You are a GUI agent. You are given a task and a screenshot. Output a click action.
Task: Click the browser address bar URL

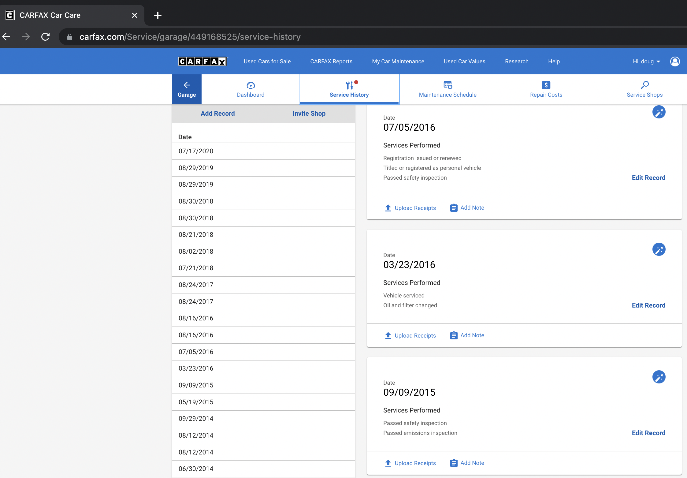[x=190, y=37]
